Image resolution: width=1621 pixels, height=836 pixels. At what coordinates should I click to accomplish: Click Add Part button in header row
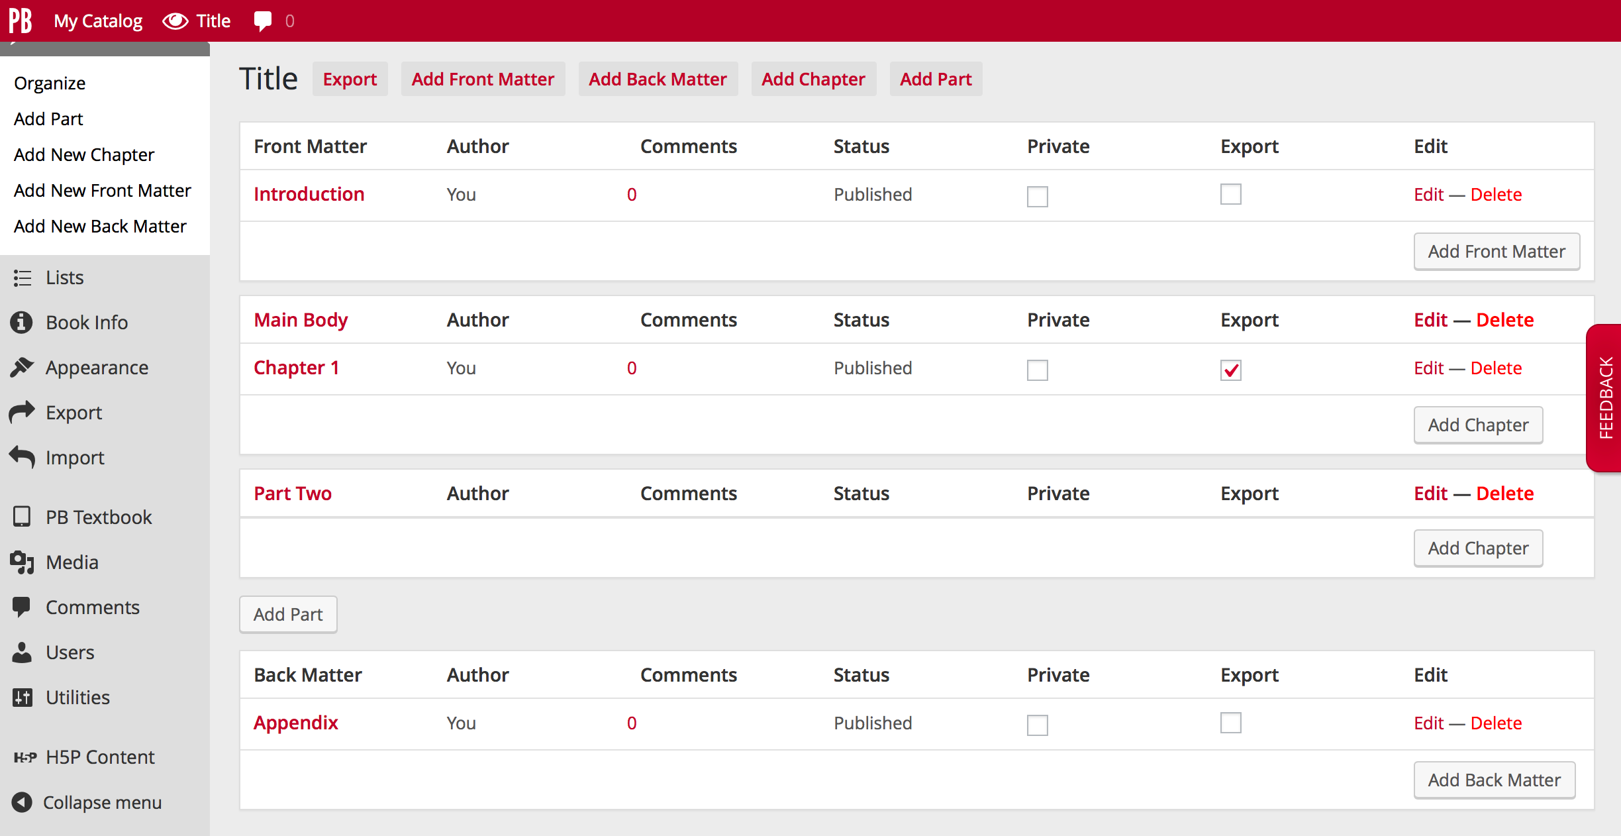936,79
